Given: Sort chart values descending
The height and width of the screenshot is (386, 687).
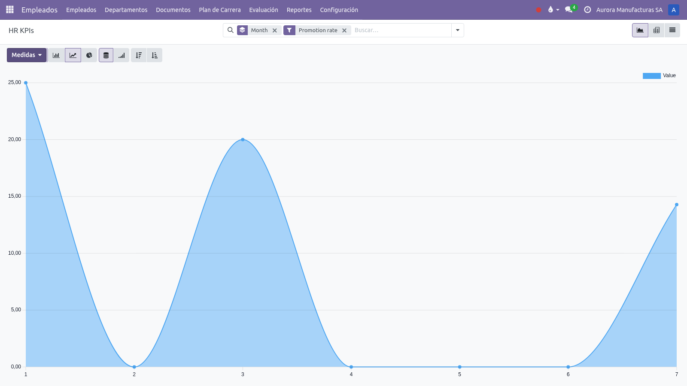Looking at the screenshot, I should coord(139,55).
